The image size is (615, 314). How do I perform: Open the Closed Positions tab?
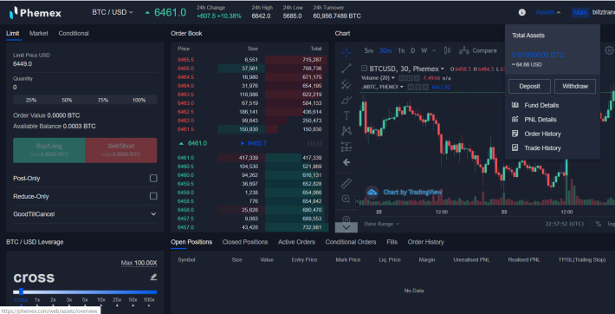[245, 242]
